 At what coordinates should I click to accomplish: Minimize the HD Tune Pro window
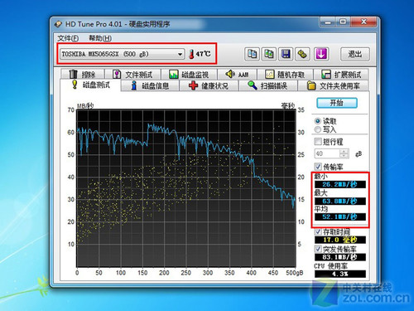click(x=328, y=22)
